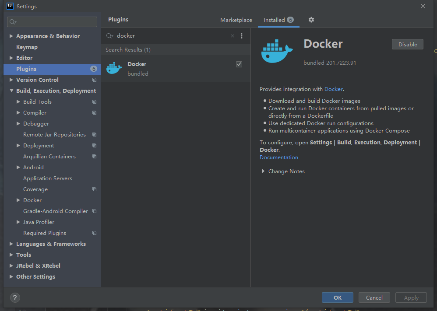The height and width of the screenshot is (311, 437).
Task: Expand Appearance & Behavior settings
Action: 11,36
